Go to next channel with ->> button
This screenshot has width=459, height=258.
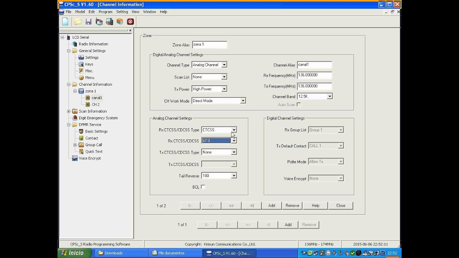click(231, 206)
